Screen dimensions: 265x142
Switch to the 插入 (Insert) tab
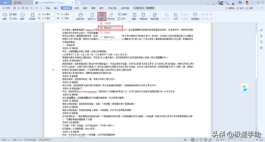pyautogui.click(x=56, y=8)
